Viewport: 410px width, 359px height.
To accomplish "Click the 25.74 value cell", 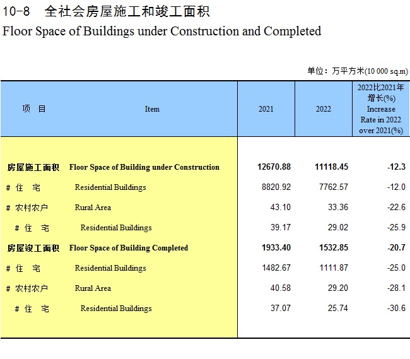I will pyautogui.click(x=338, y=308).
